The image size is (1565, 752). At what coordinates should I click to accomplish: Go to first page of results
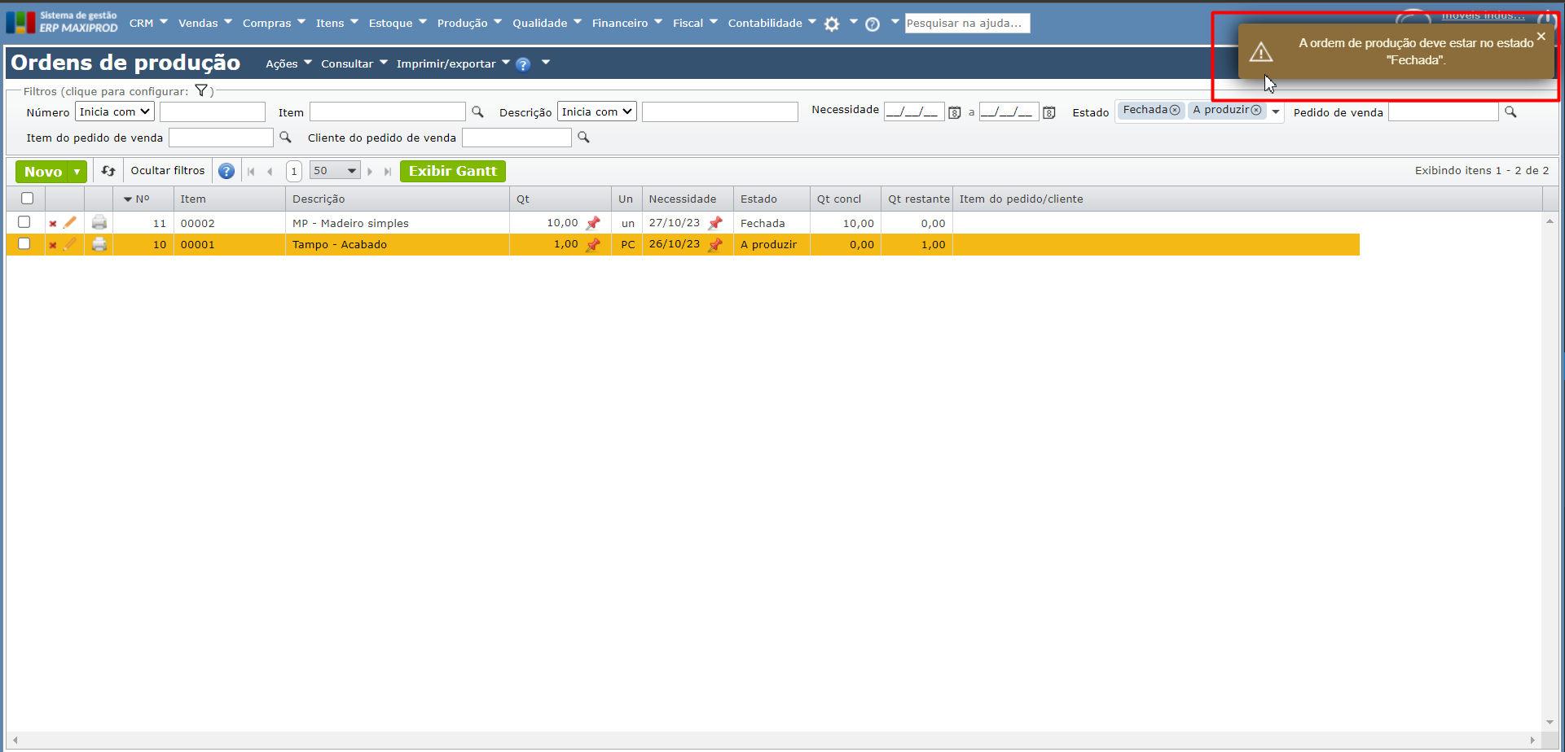pos(251,172)
